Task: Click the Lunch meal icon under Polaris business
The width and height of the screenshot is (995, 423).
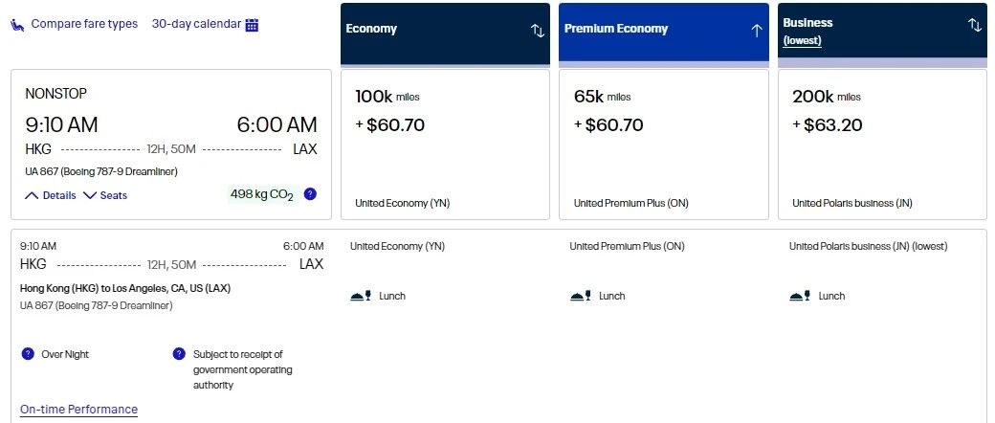Action: point(801,297)
